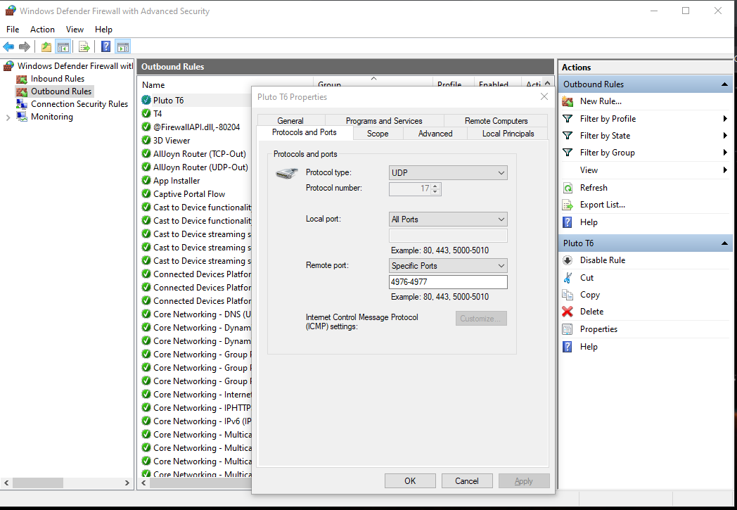Click Delete with the red X icon

pos(591,311)
